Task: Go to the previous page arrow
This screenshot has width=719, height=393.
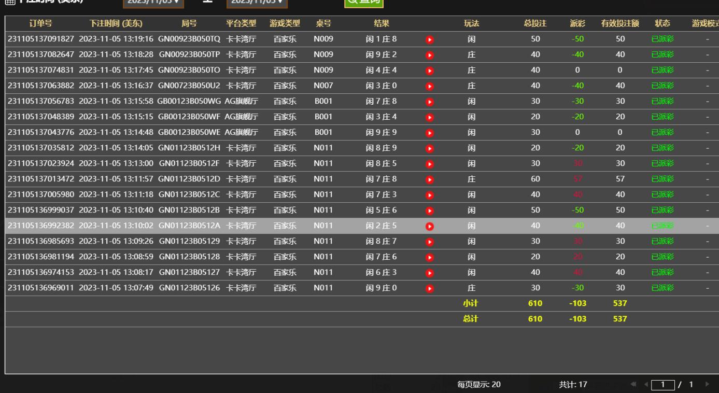Action: coord(646,385)
